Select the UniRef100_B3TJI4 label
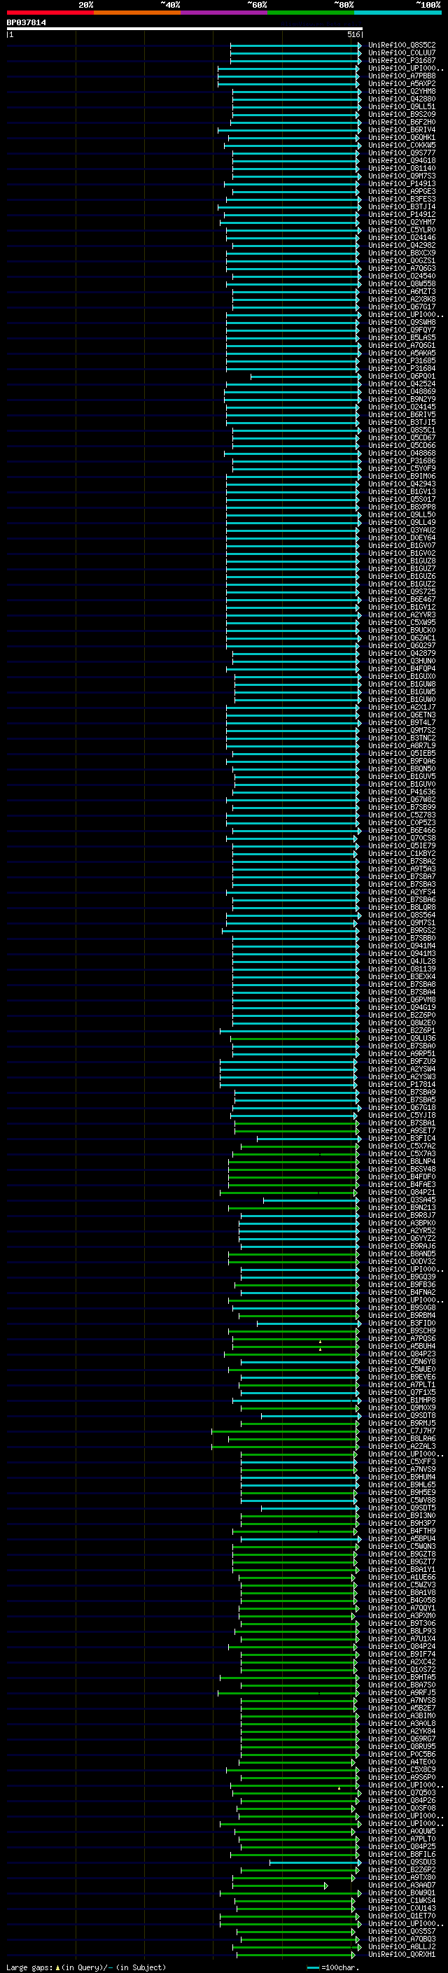The height and width of the screenshot is (1973, 448). coord(401,206)
